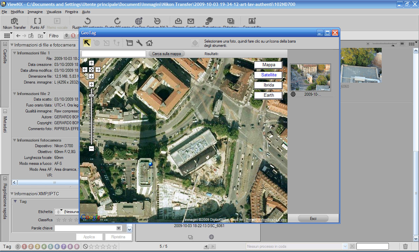Open the GeoTag list view icon
Image resolution: width=419 pixels, height=252 pixels.
pos(130,43)
